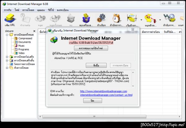Open the มุมมอง menu
186x128 pixels.
coord(41,10)
